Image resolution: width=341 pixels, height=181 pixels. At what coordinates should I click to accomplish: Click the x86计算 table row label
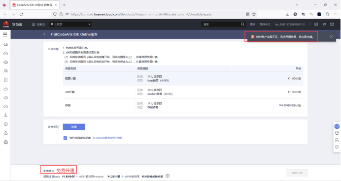coord(70,92)
